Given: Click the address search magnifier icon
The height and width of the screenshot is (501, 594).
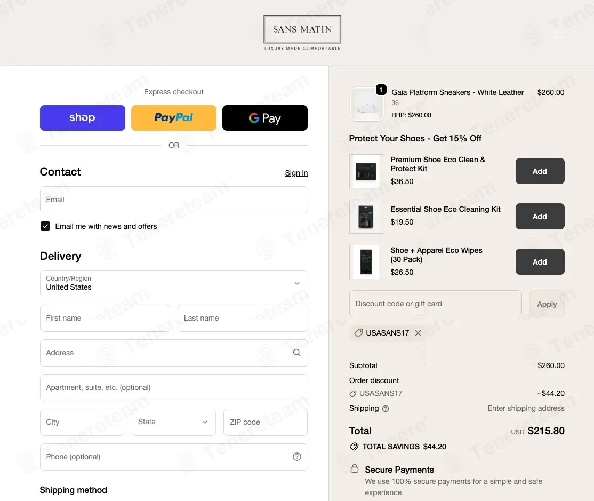Looking at the screenshot, I should (296, 353).
